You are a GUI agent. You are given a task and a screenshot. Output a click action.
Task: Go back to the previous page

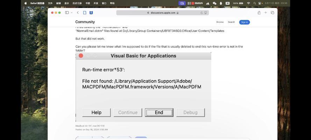pyautogui.click(x=78, y=13)
